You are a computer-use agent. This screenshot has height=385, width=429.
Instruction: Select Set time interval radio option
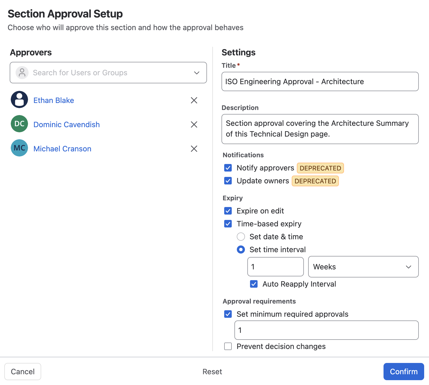point(241,249)
